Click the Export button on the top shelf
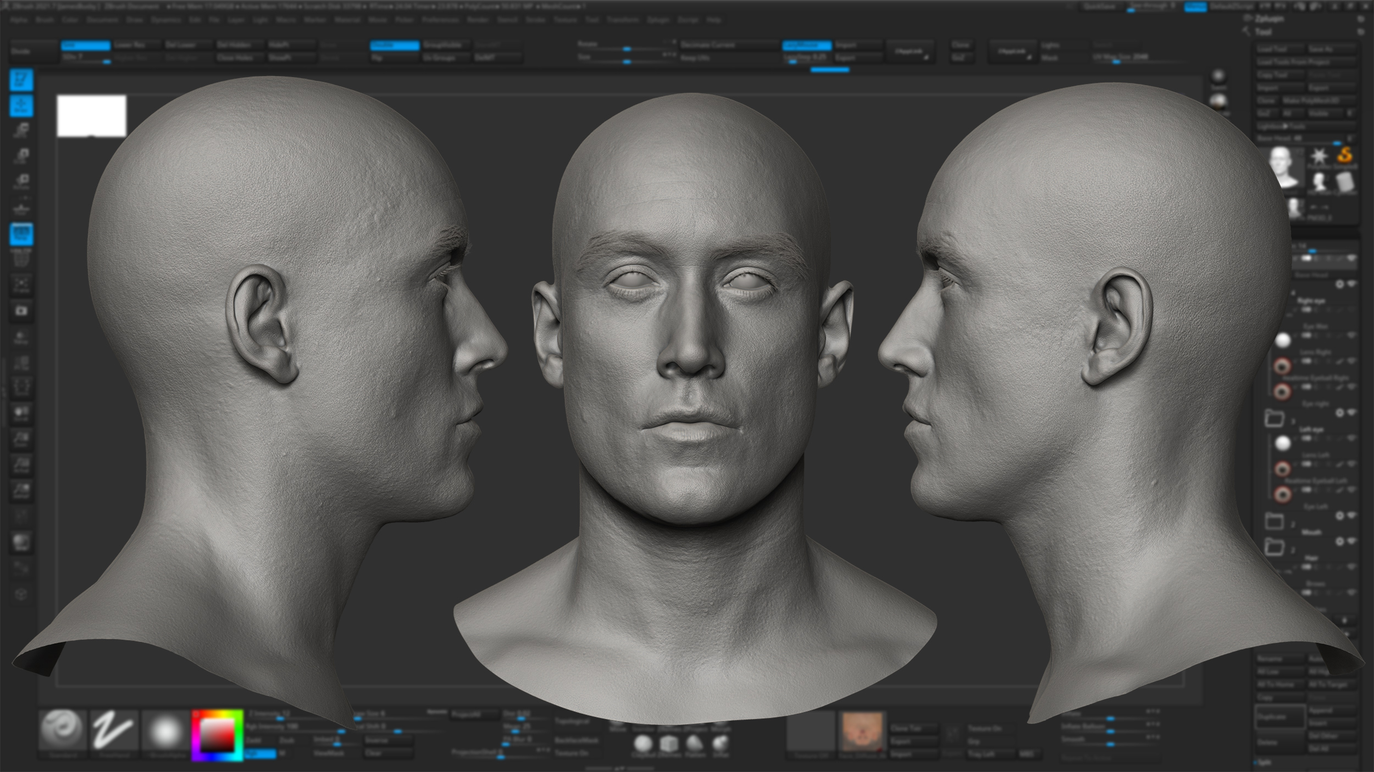Image resolution: width=1374 pixels, height=772 pixels. point(846,57)
